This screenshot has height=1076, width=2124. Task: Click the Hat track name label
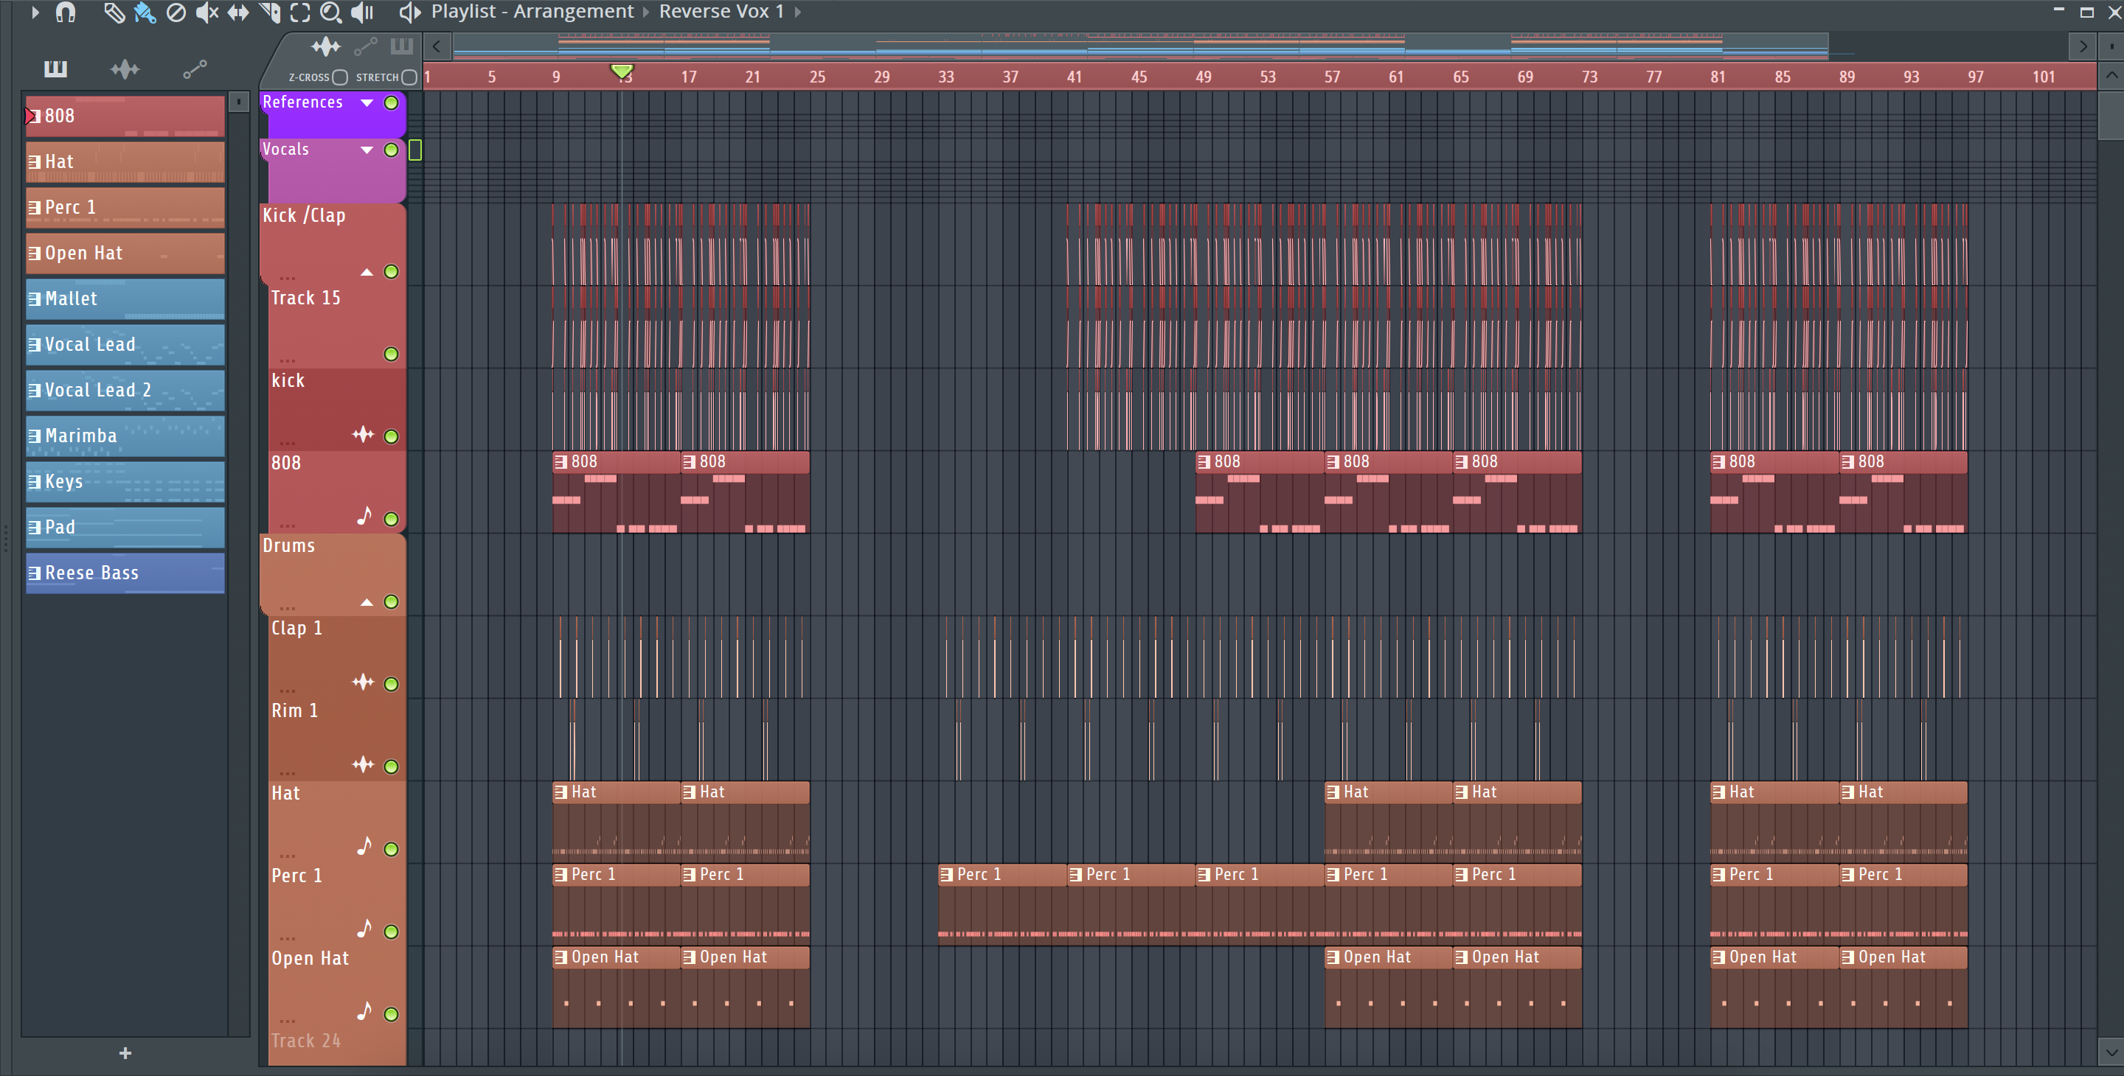(285, 794)
